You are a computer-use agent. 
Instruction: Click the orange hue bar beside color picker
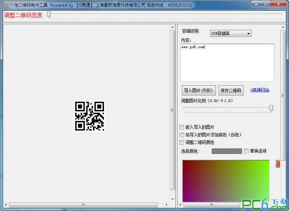(x=278, y=164)
